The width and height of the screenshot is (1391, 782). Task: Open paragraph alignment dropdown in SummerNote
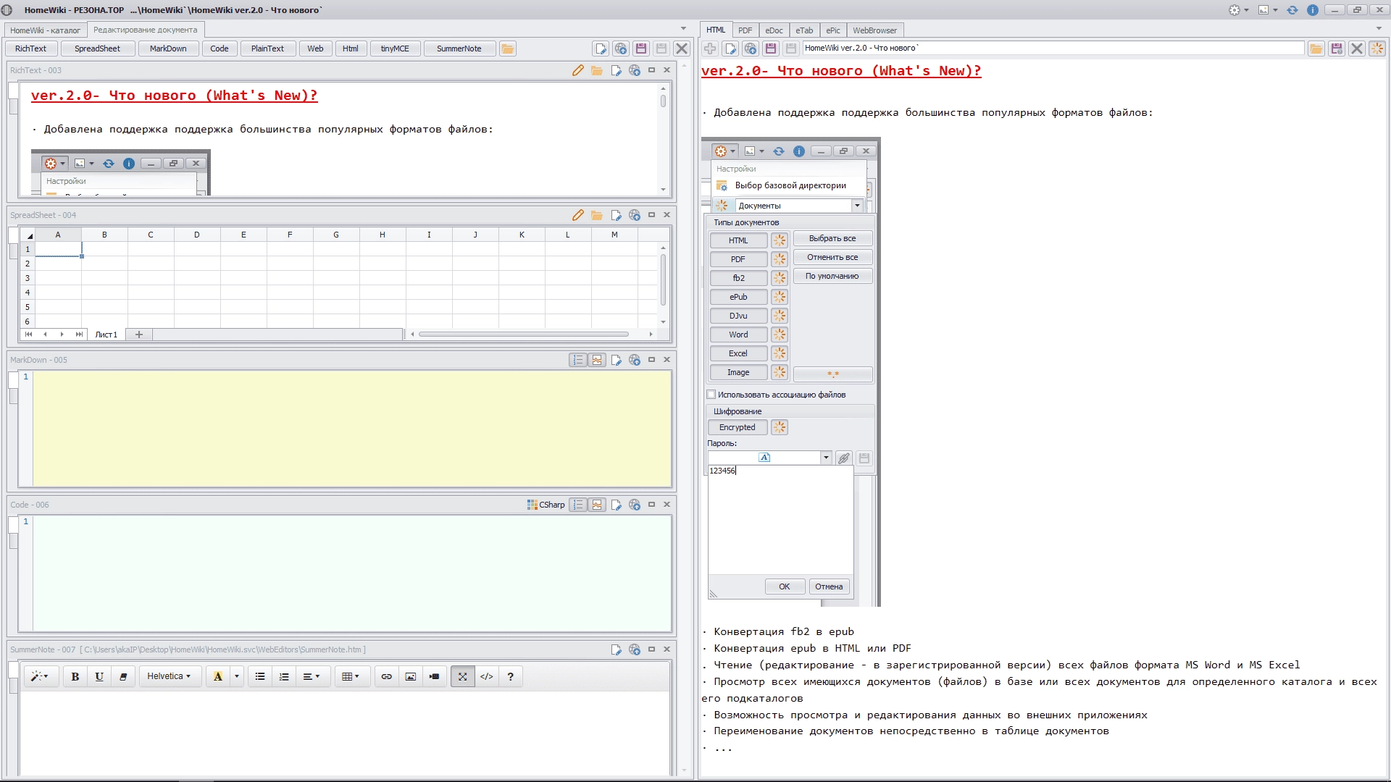[x=312, y=676]
